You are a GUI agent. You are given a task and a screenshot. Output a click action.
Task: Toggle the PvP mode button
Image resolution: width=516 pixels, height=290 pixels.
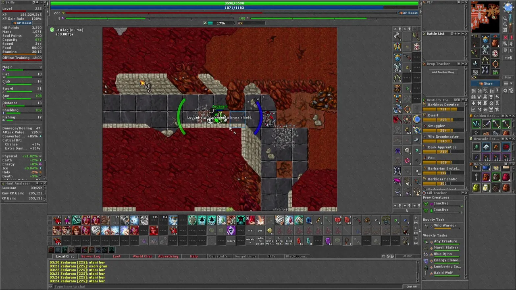click(x=508, y=58)
